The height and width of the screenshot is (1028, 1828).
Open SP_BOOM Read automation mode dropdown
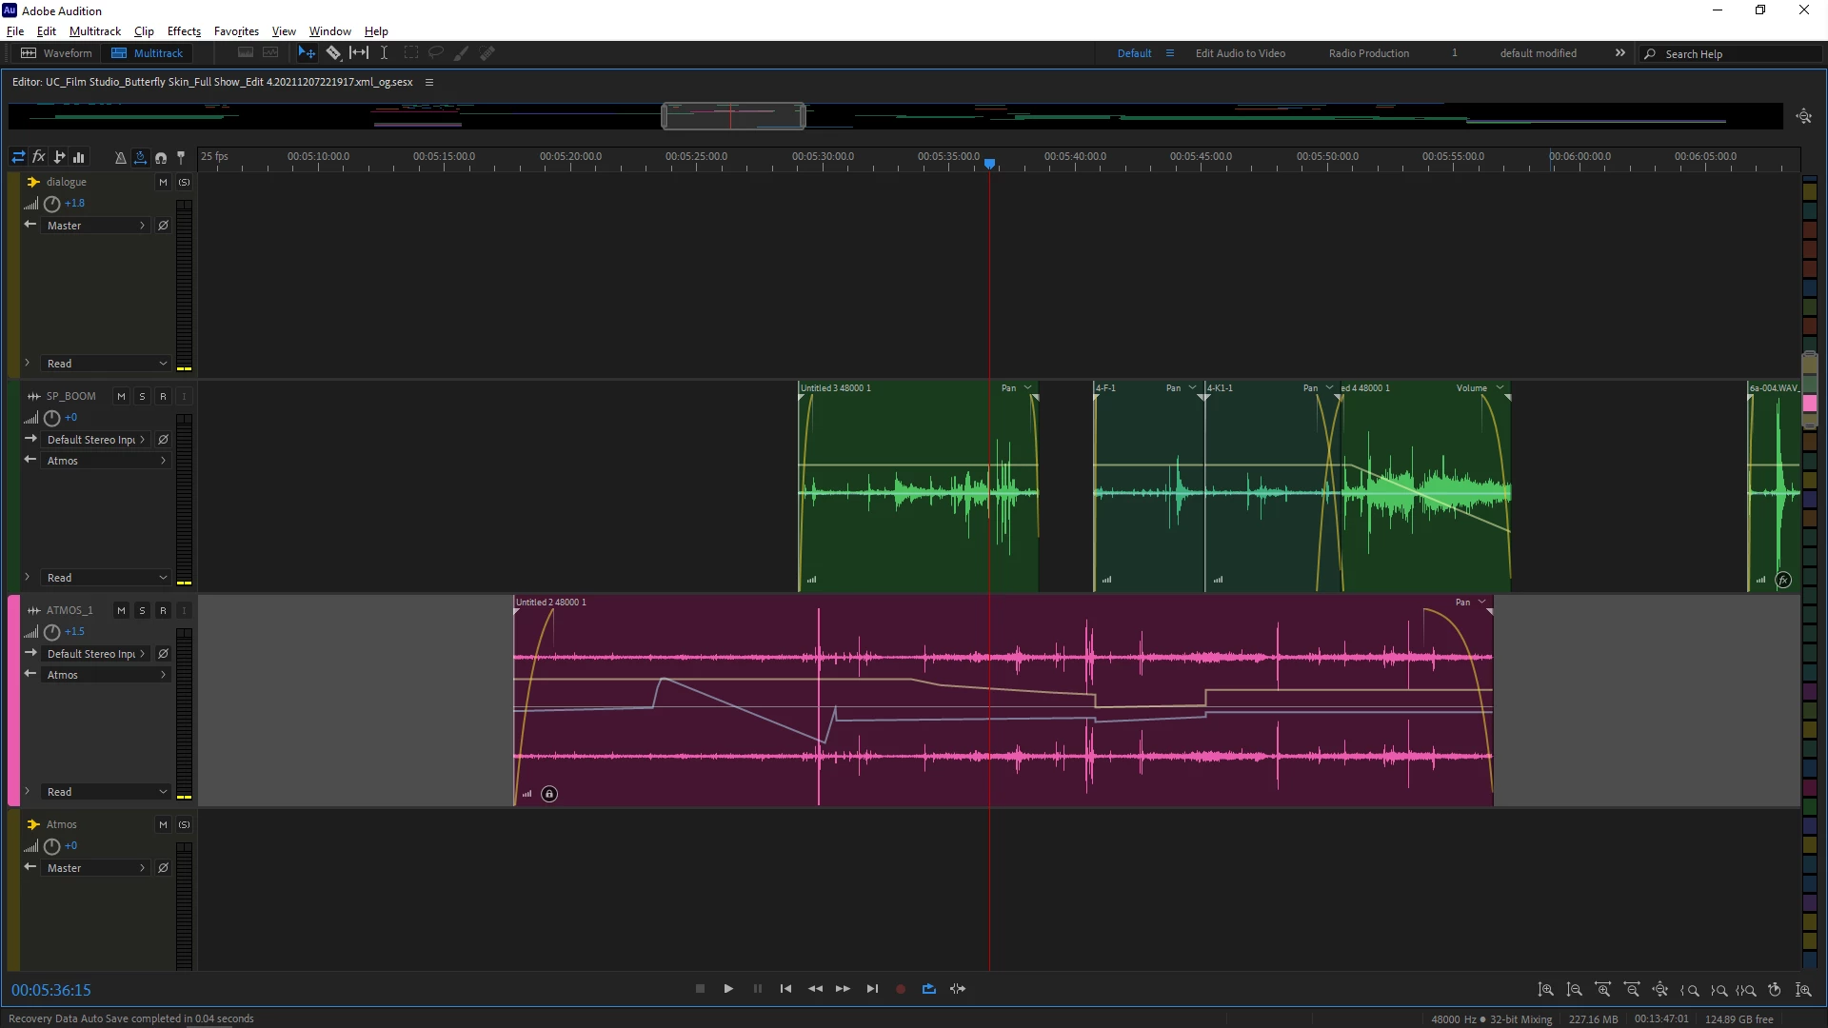click(x=105, y=578)
